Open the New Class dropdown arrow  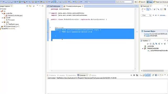[38, 2]
